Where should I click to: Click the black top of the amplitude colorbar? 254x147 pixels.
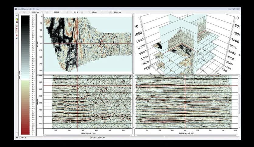(25, 19)
